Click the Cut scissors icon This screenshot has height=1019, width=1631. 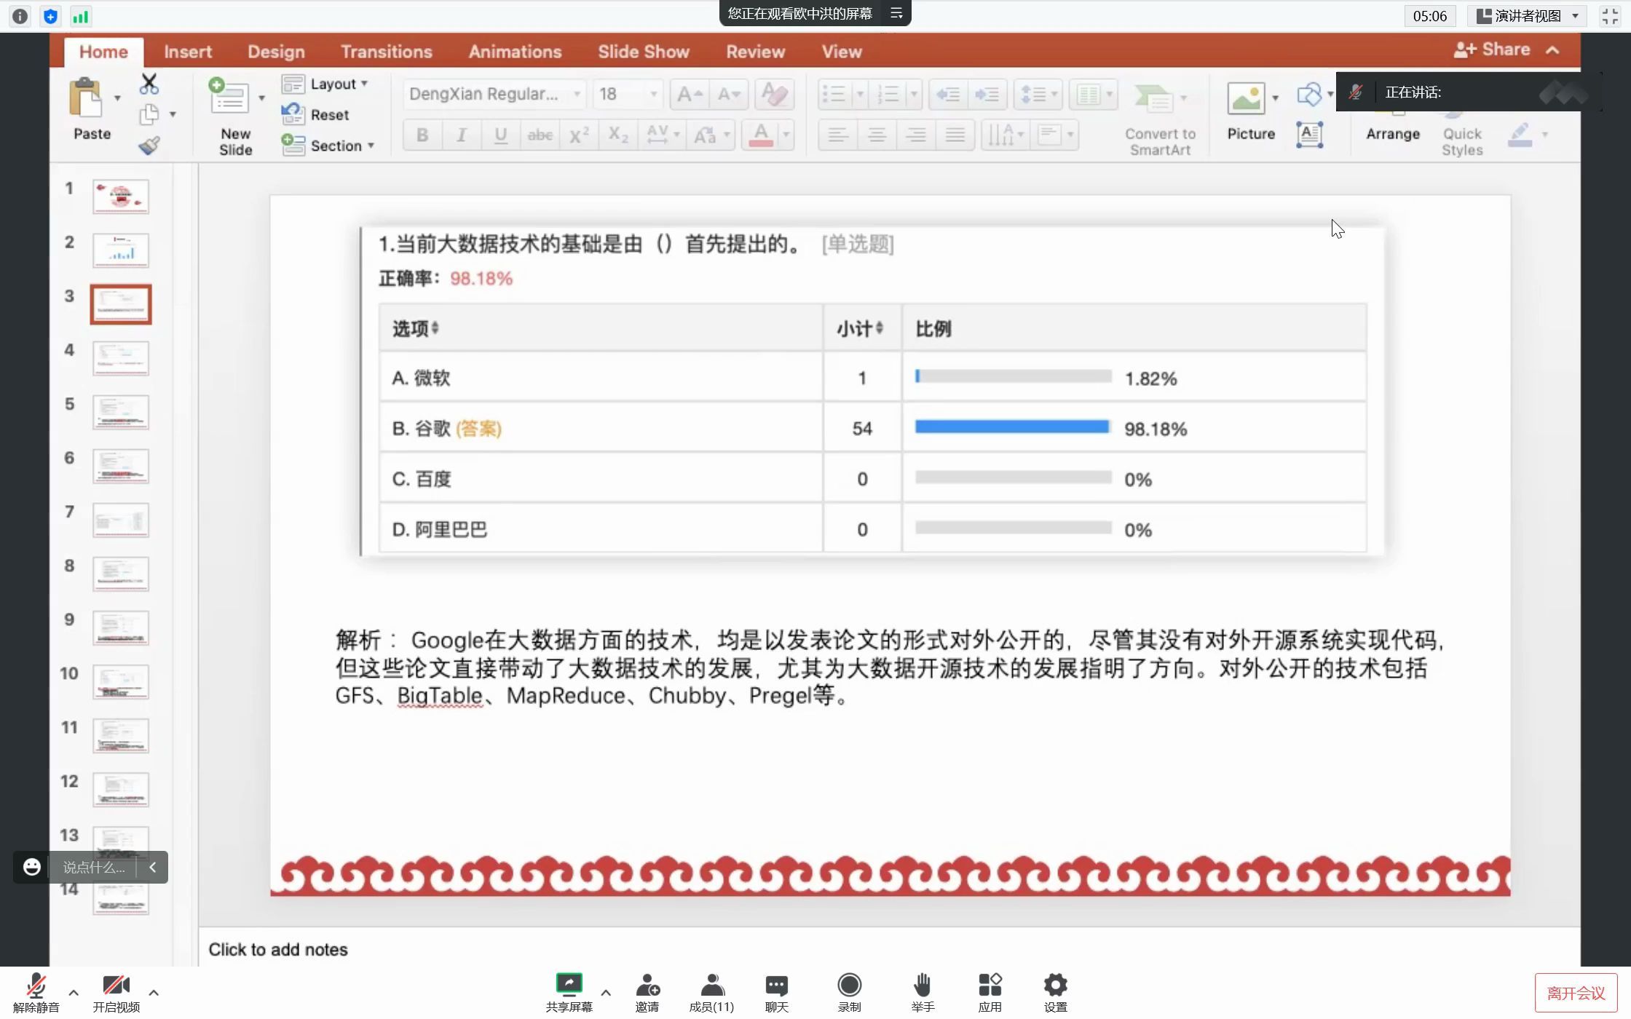(149, 84)
